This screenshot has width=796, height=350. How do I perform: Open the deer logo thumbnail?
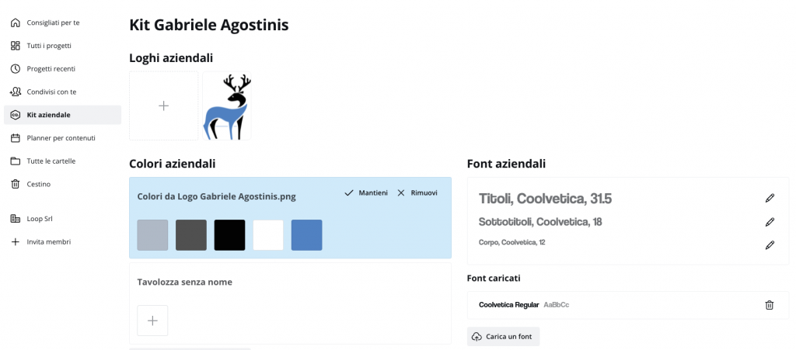tap(227, 106)
